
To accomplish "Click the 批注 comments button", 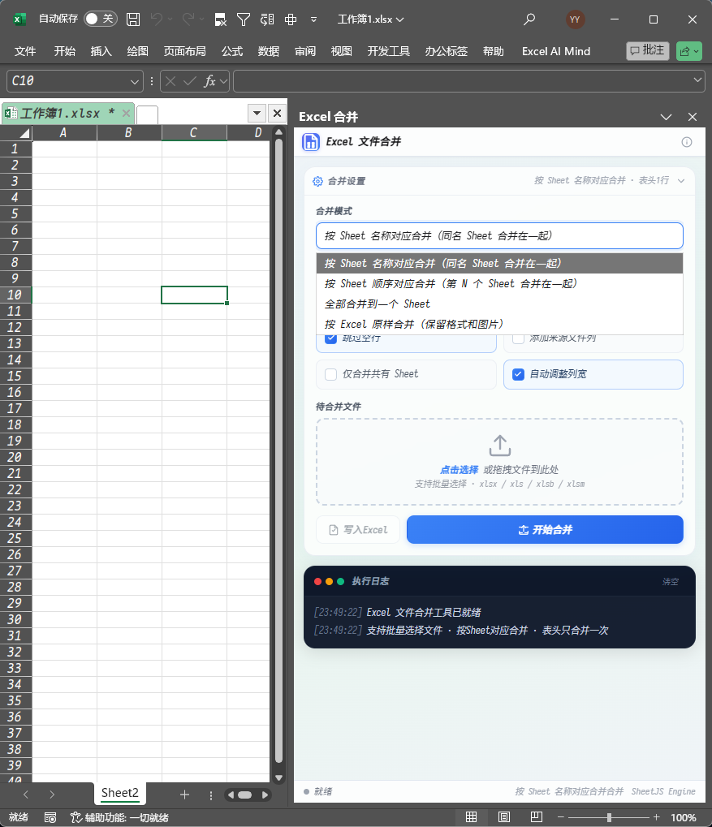I will [x=648, y=50].
